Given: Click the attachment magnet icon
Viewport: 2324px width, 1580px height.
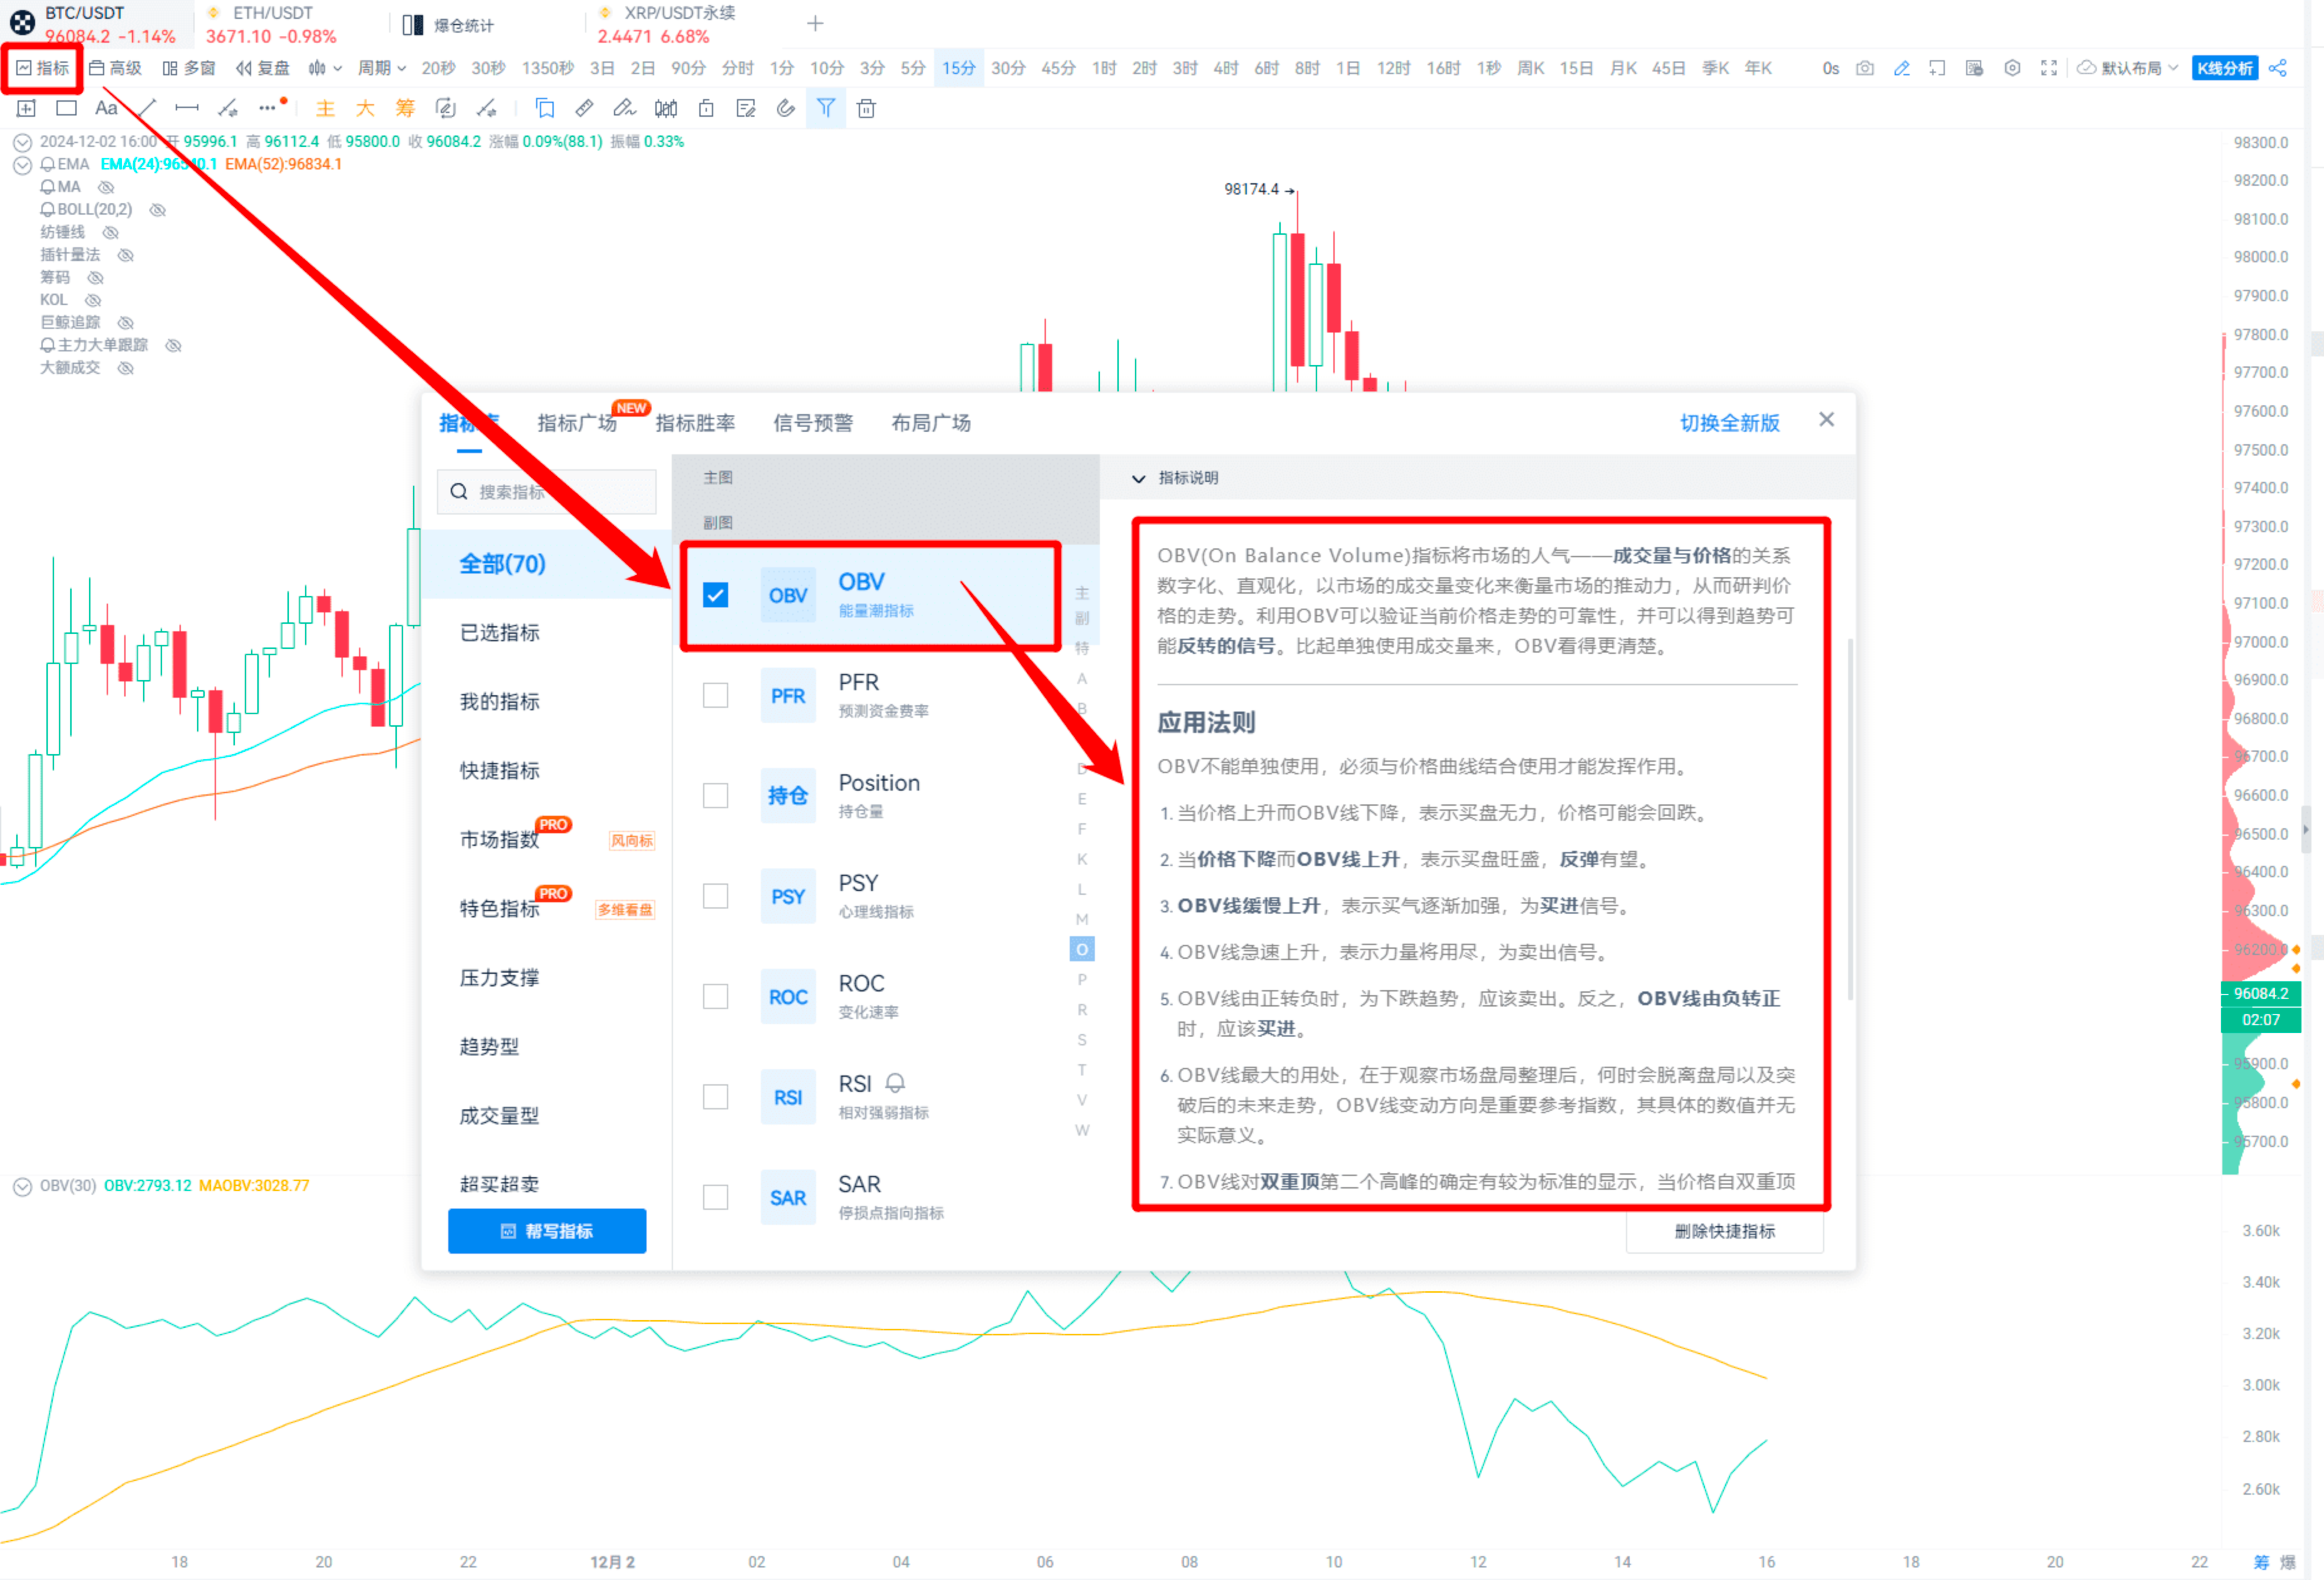Looking at the screenshot, I should [x=786, y=108].
